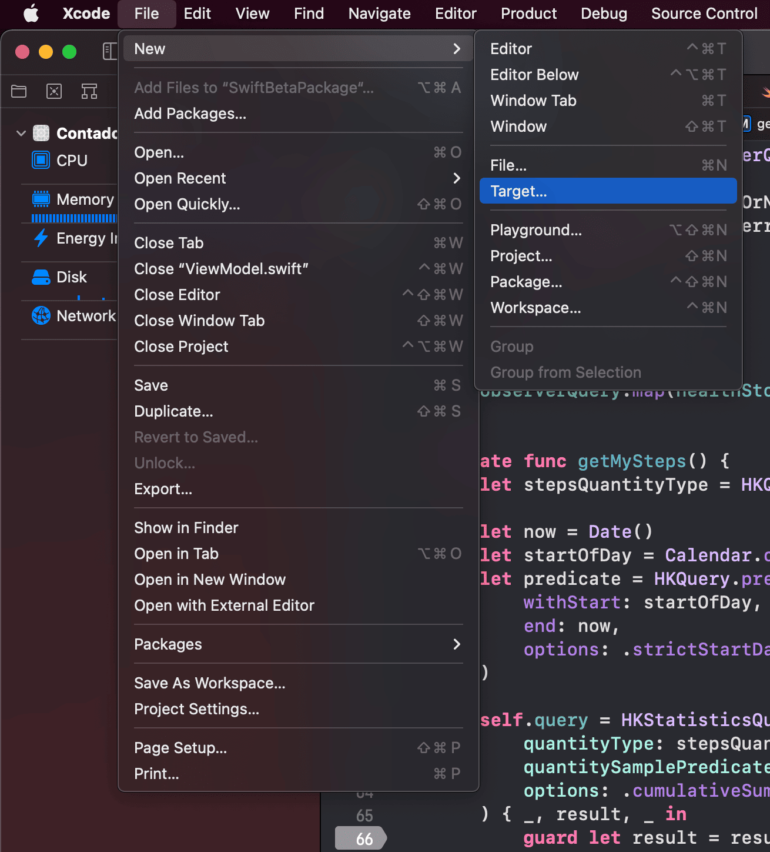Choose Show in Finder
The image size is (770, 852).
(x=298, y=528)
